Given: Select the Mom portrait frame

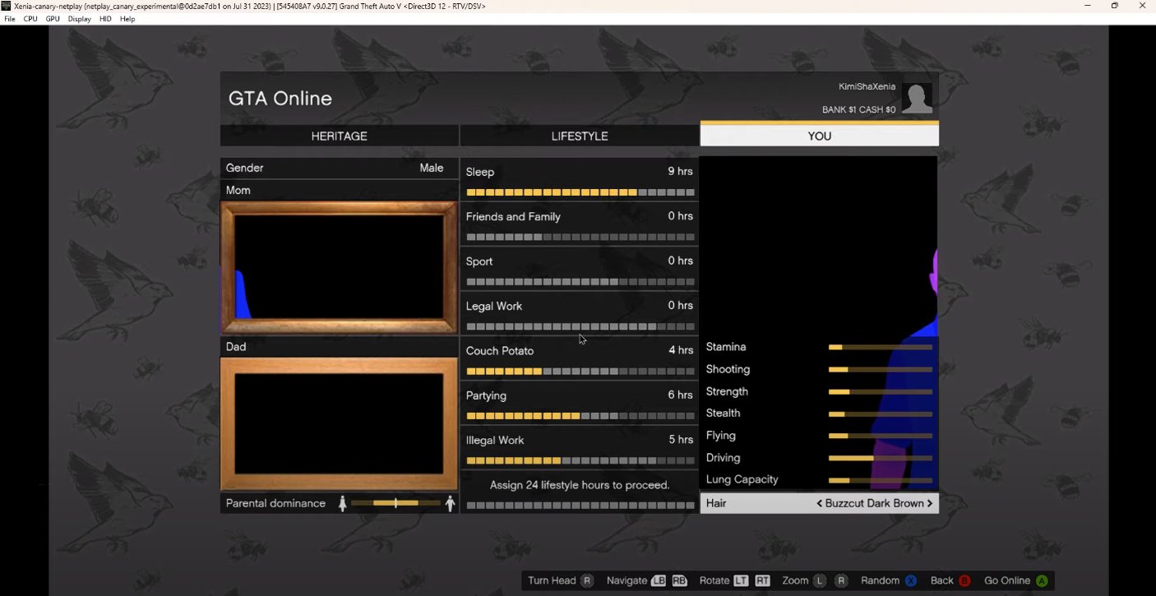Looking at the screenshot, I should [339, 267].
